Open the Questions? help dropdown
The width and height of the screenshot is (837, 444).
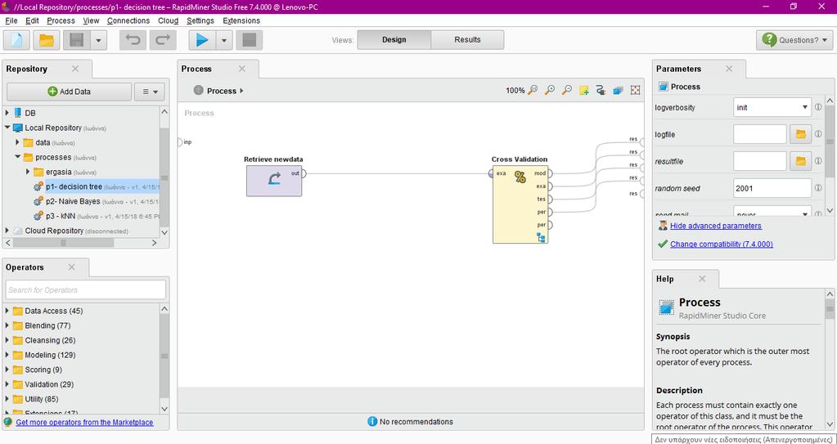click(x=794, y=40)
